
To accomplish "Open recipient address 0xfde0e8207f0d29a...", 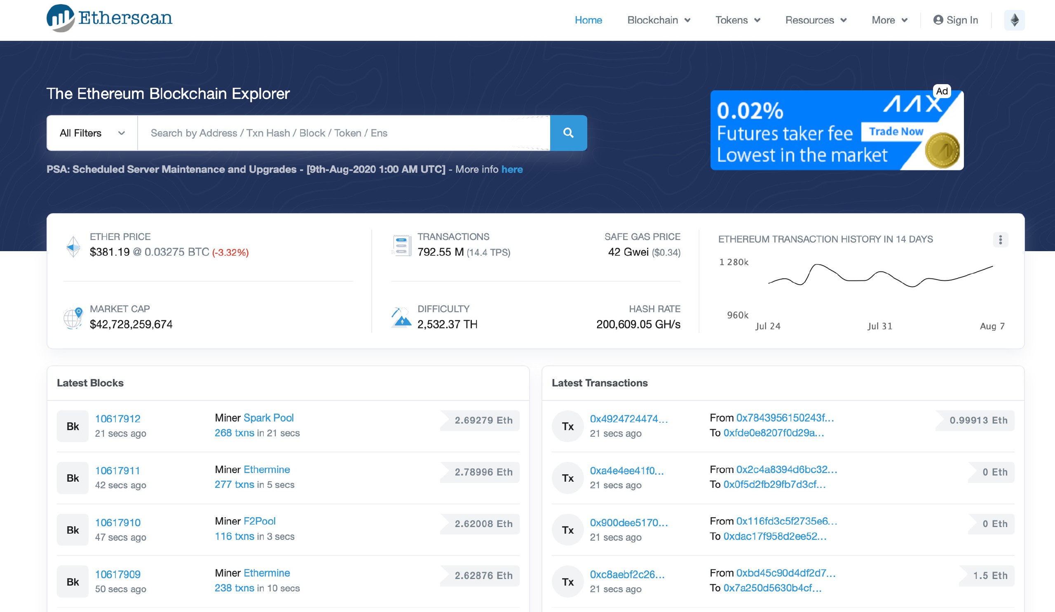I will [774, 433].
